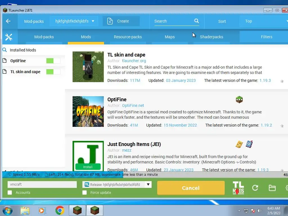Screen dimensions: 288x216
Task: Click the blue book icon on JEI card
Action: pyautogui.click(x=249, y=144)
